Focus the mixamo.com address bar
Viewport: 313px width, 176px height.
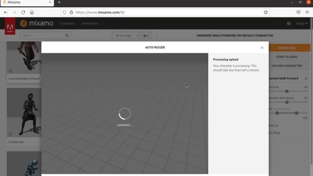point(165,12)
